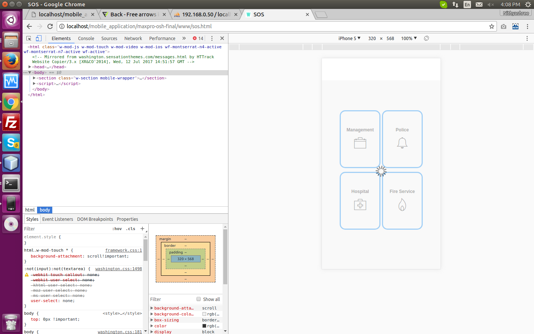Rotate the device orientation icon
The width and height of the screenshot is (534, 334).
click(x=426, y=38)
